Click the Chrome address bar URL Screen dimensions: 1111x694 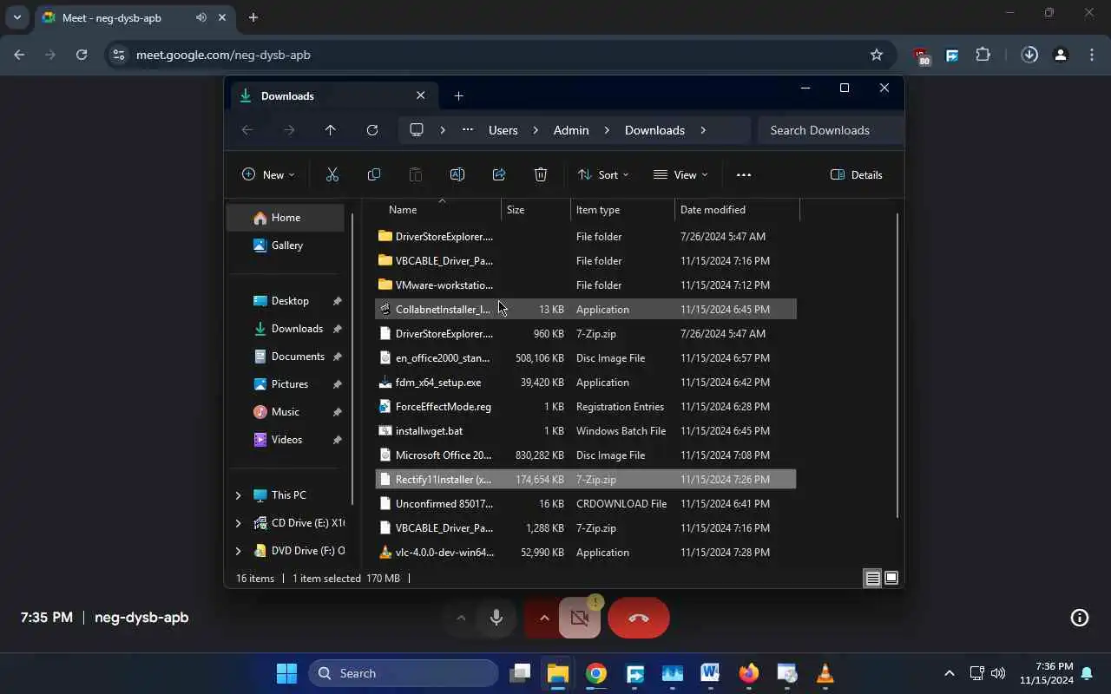pos(223,55)
